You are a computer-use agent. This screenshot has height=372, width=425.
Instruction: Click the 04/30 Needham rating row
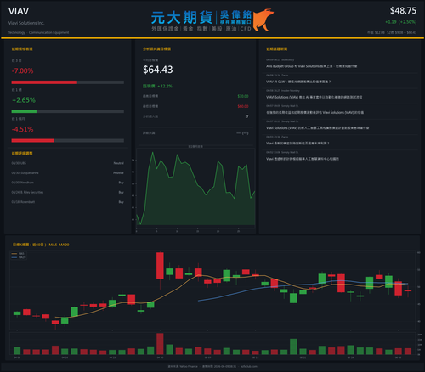(x=67, y=183)
